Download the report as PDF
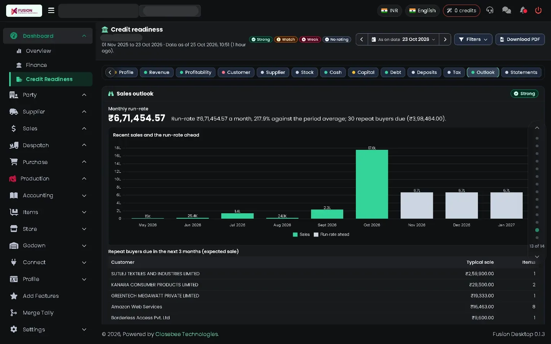Screen dimensions: 551x344 pyautogui.click(x=520, y=39)
